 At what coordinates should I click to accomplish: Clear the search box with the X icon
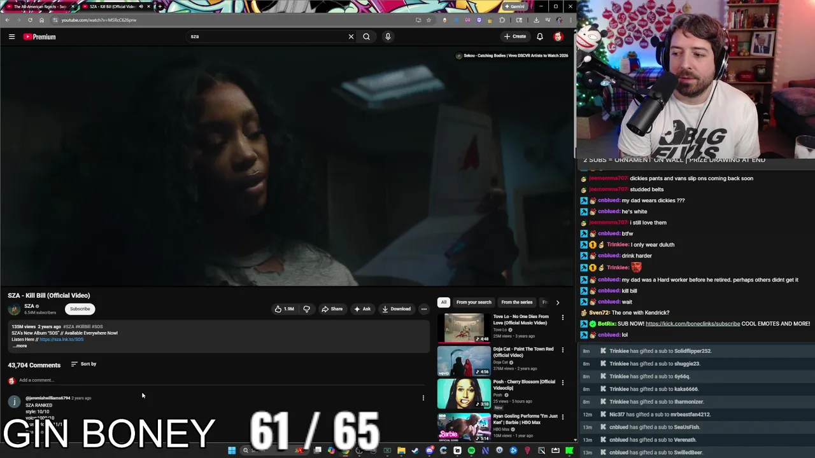(351, 36)
